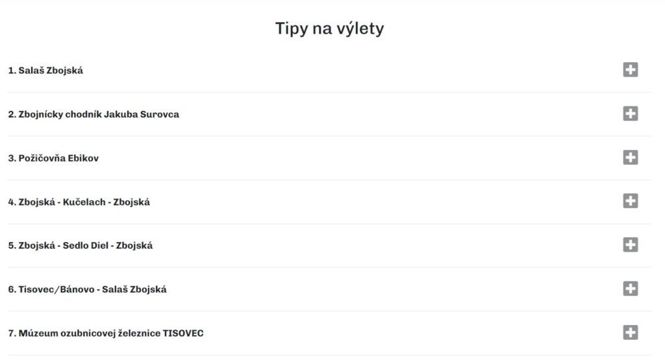Image resolution: width=665 pixels, height=360 pixels.
Task: Select '4. Zbojská - Kučelach - Zbojská' title
Action: (x=79, y=202)
